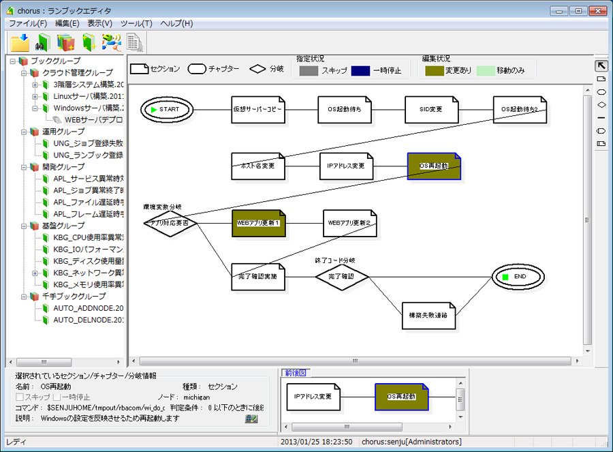
Task: Select WEBサーバデプロ tree item
Action: point(93,120)
